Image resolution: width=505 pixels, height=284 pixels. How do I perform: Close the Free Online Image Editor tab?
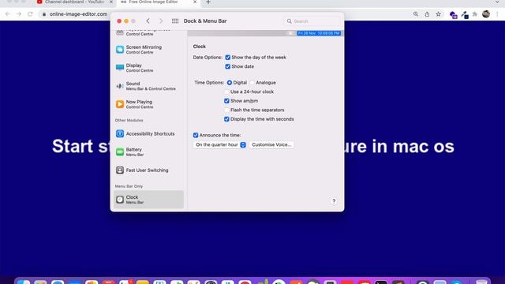point(195,2)
